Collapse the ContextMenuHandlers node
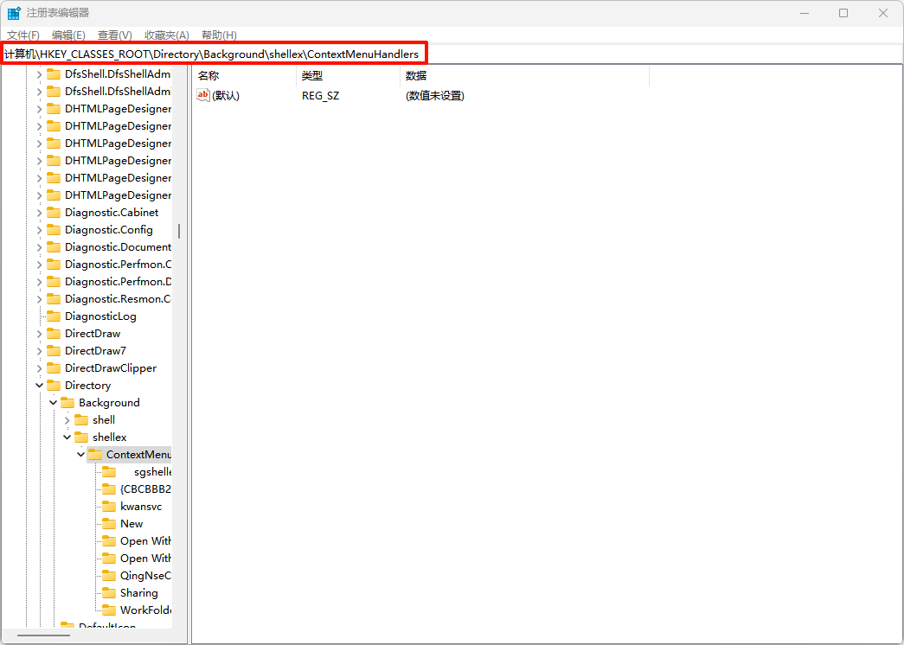904x645 pixels. (x=80, y=455)
